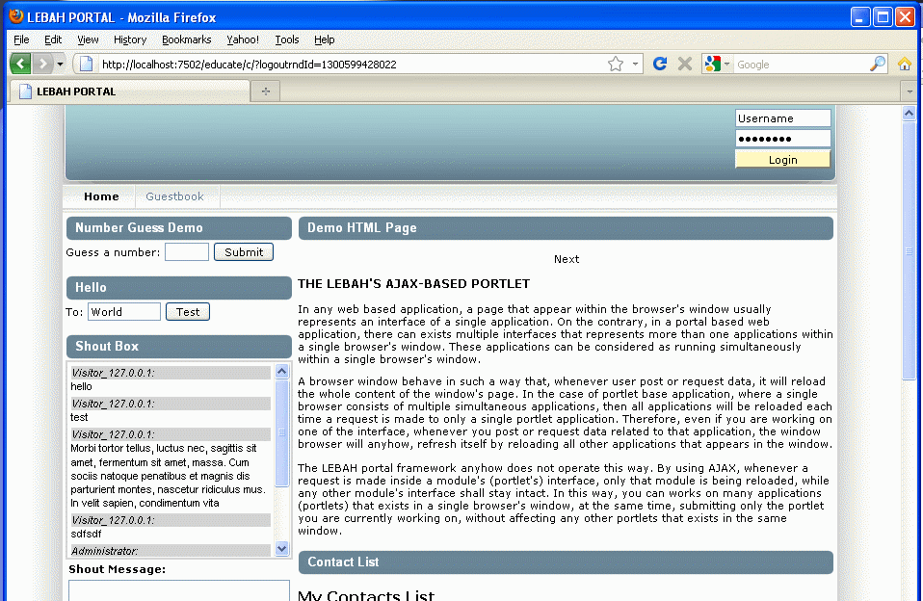Submit the number guess
The height and width of the screenshot is (601, 923).
(x=244, y=252)
